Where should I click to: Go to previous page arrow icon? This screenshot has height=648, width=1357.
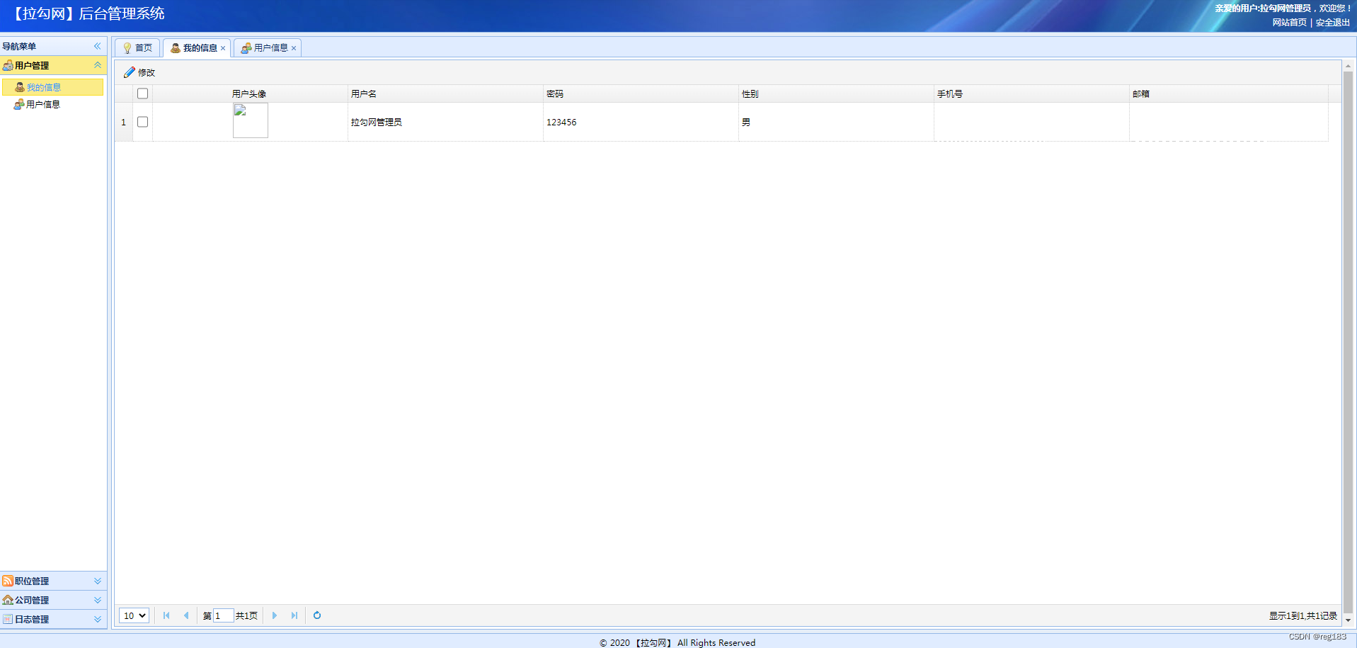(x=186, y=615)
